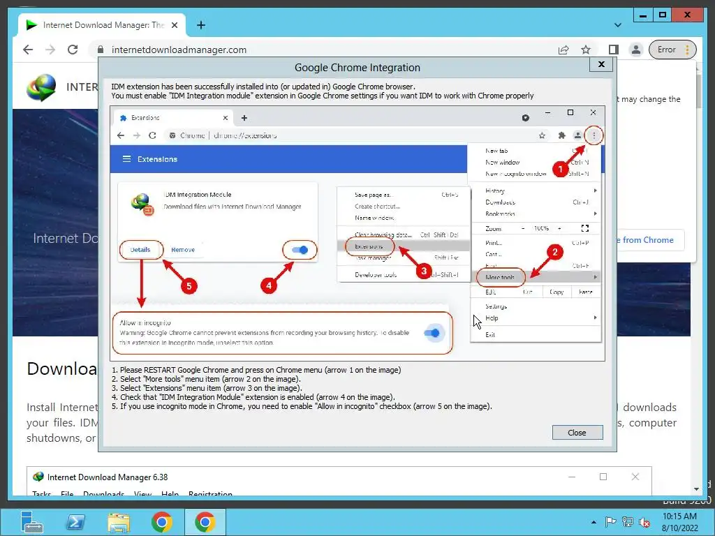Show hidden system tray icons
Viewport: 715px width, 536px height.
click(x=594, y=522)
